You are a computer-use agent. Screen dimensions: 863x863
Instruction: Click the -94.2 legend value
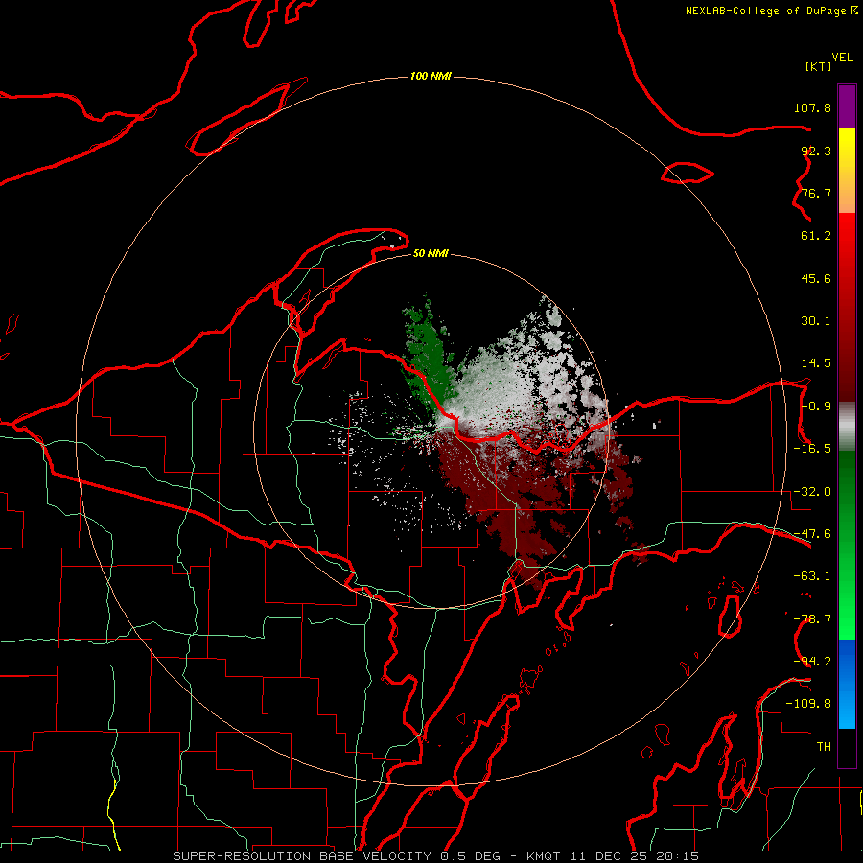tap(812, 662)
